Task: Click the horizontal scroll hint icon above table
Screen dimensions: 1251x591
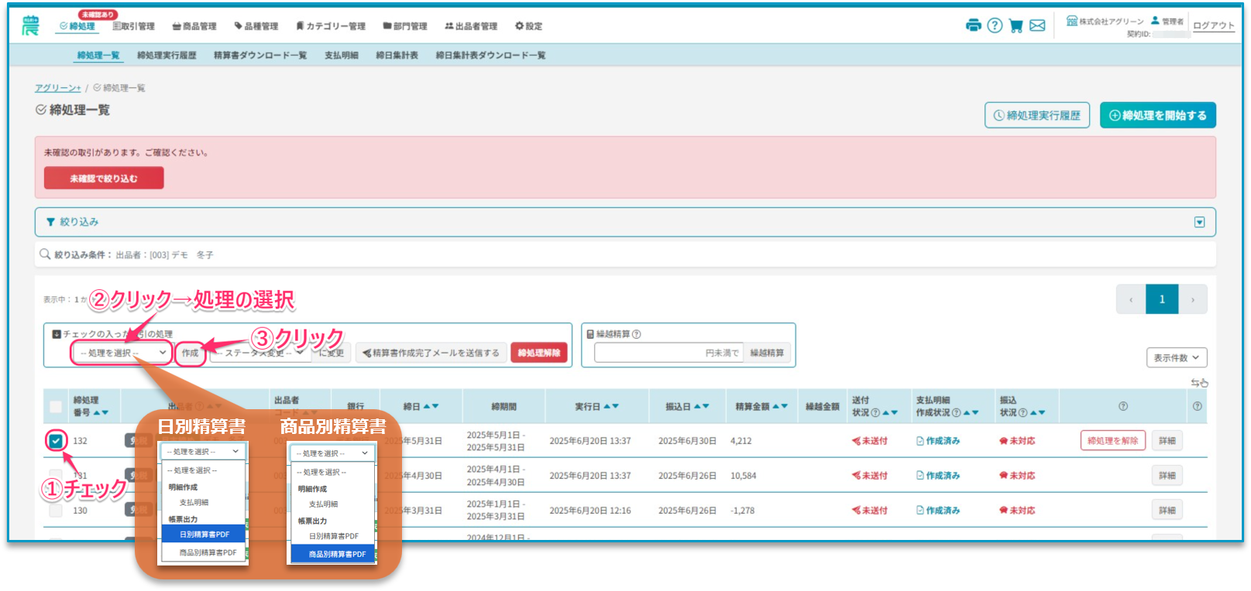Action: pos(1199,382)
